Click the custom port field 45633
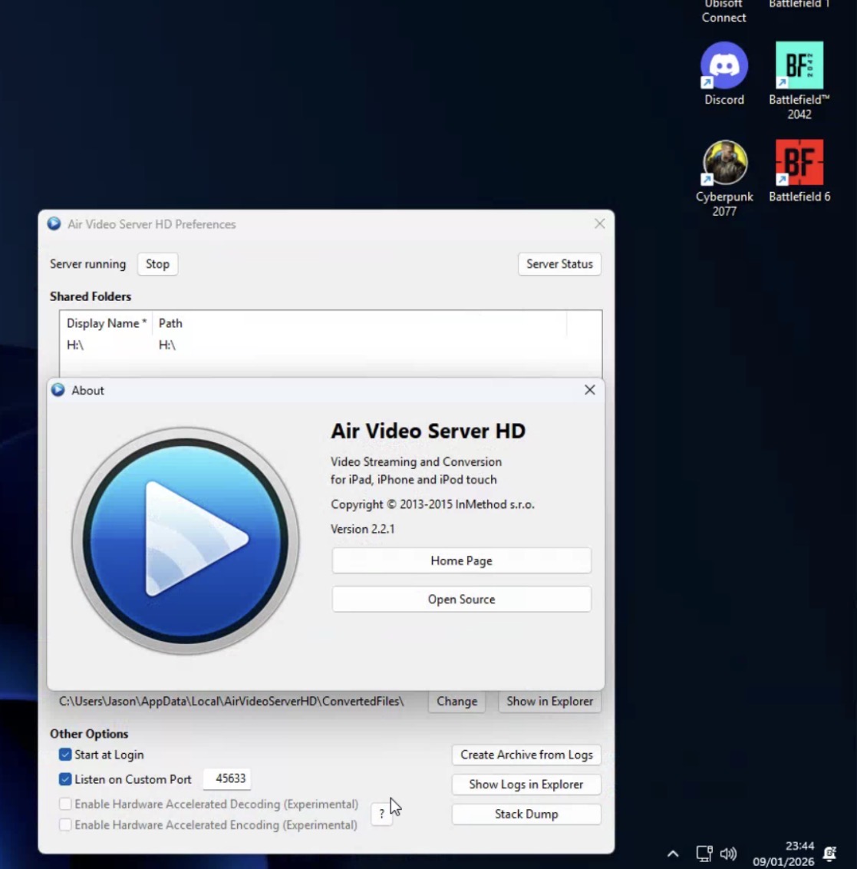Viewport: 857px width, 869px height. point(227,778)
